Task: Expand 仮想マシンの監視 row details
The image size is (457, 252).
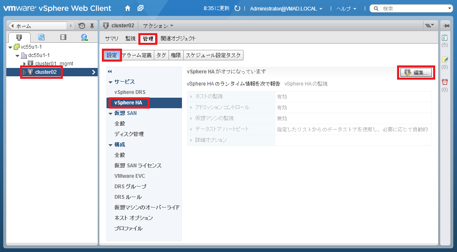Action: click(x=191, y=118)
